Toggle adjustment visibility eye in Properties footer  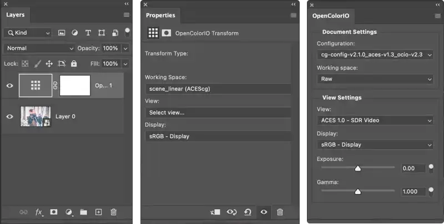point(264,212)
